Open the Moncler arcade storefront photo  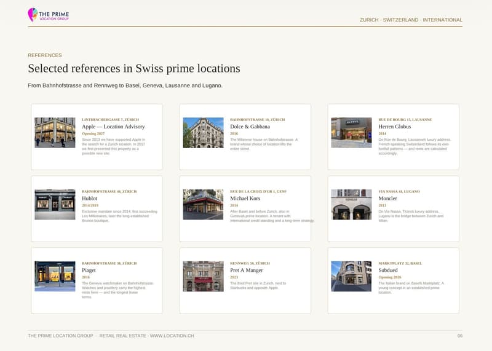click(351, 205)
